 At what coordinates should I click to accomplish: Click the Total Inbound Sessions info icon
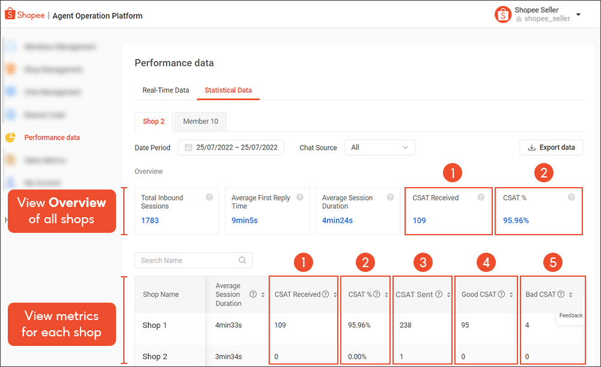(210, 197)
